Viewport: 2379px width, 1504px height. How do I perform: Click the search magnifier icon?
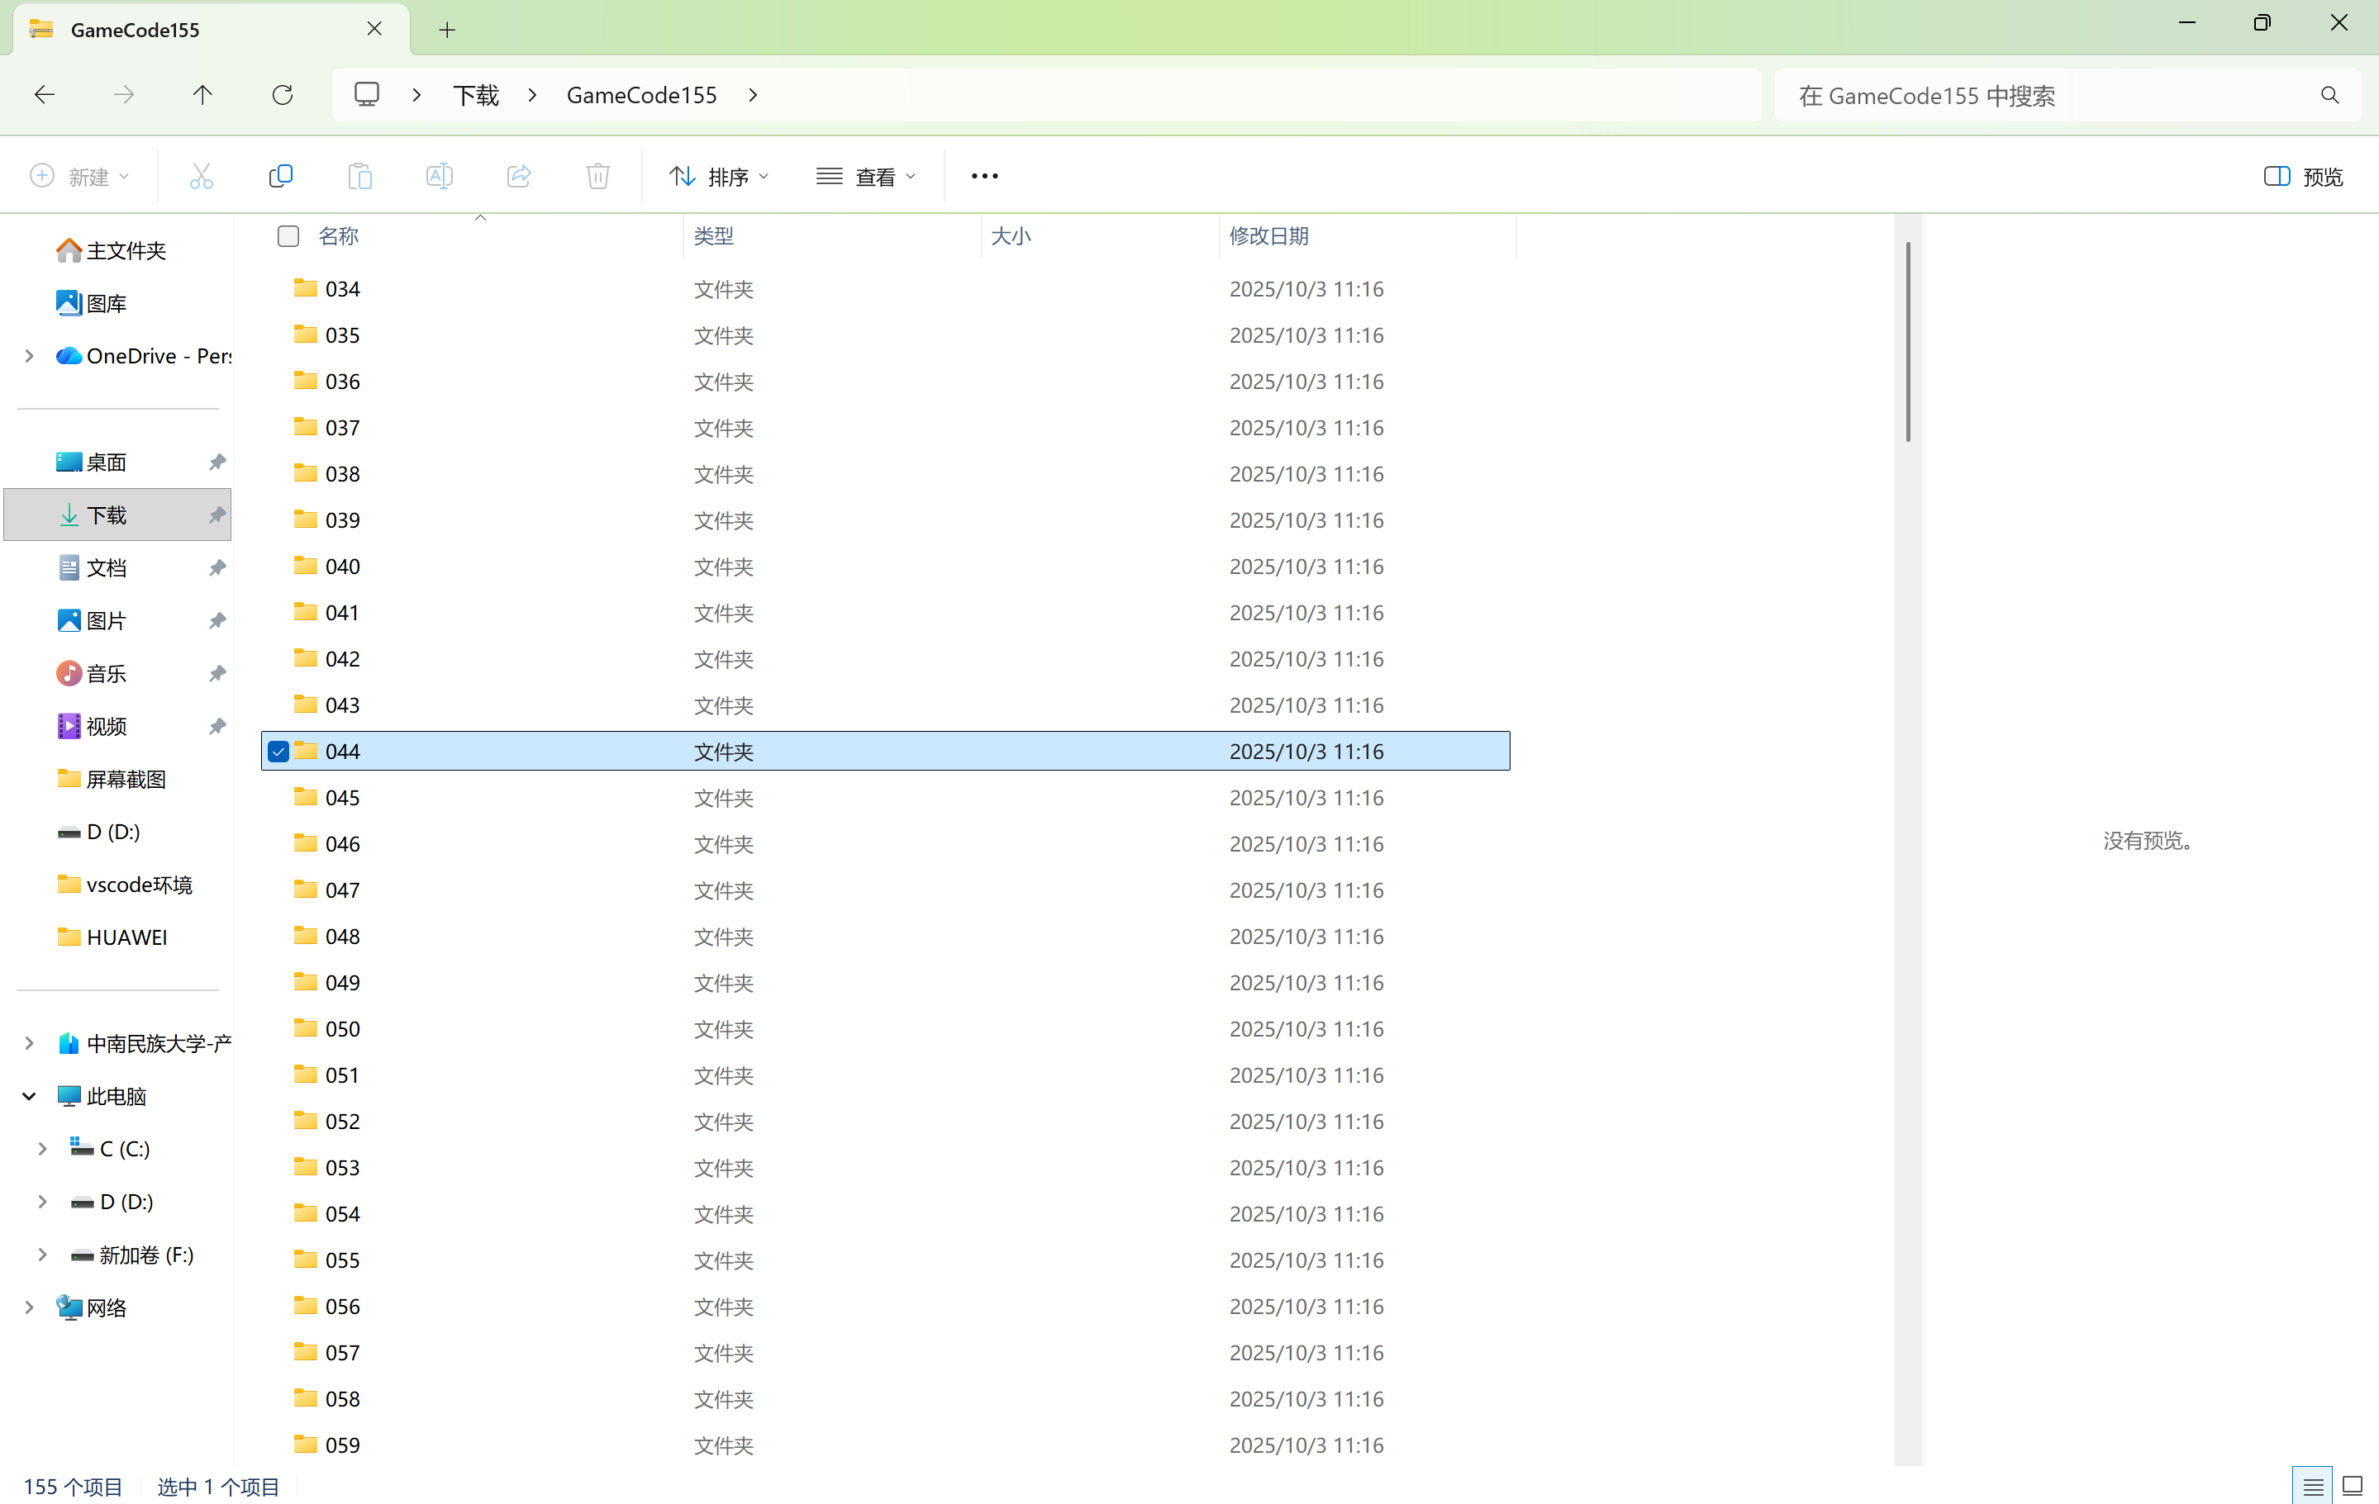(2329, 95)
